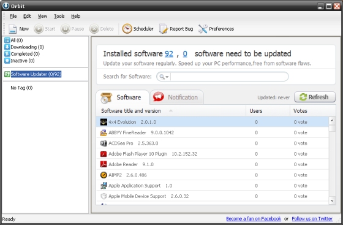
Task: Open the Scheduler clock icon
Action: pos(127,29)
